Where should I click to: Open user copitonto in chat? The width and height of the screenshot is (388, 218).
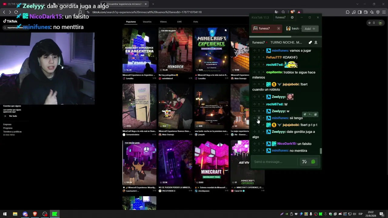[x=274, y=72]
